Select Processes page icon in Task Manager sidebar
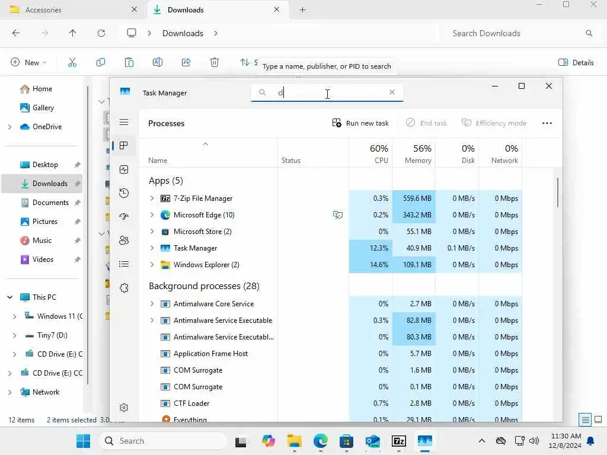The height and width of the screenshot is (455, 607). click(x=124, y=146)
